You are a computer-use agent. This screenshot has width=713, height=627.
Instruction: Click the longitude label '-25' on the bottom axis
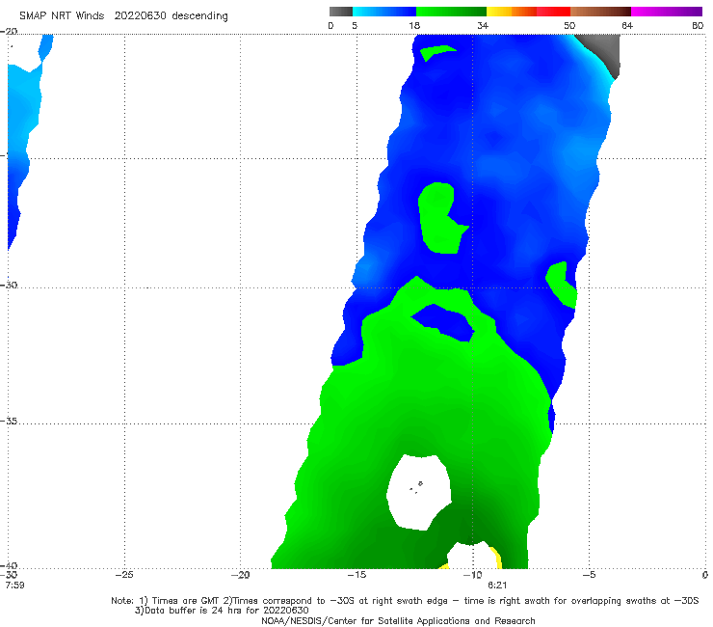(x=124, y=575)
